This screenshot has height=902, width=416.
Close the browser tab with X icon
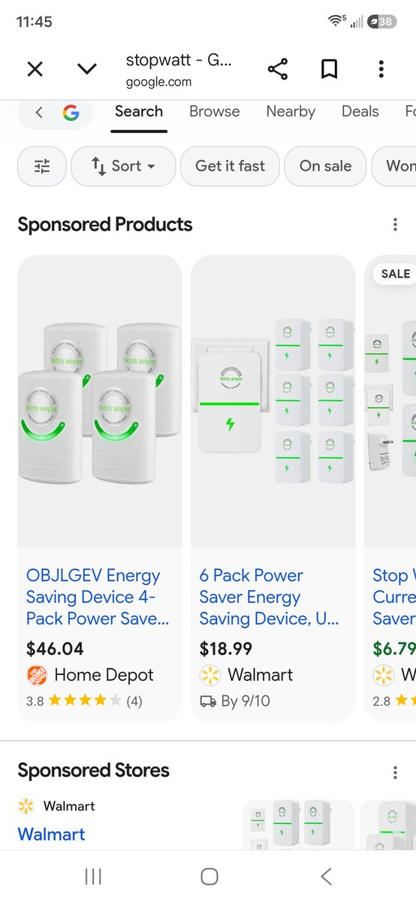coord(35,70)
